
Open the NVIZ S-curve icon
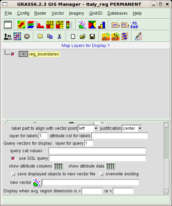coord(115,36)
